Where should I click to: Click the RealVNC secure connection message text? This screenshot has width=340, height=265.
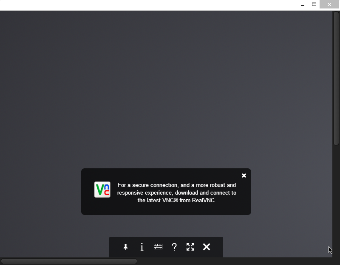(177, 192)
